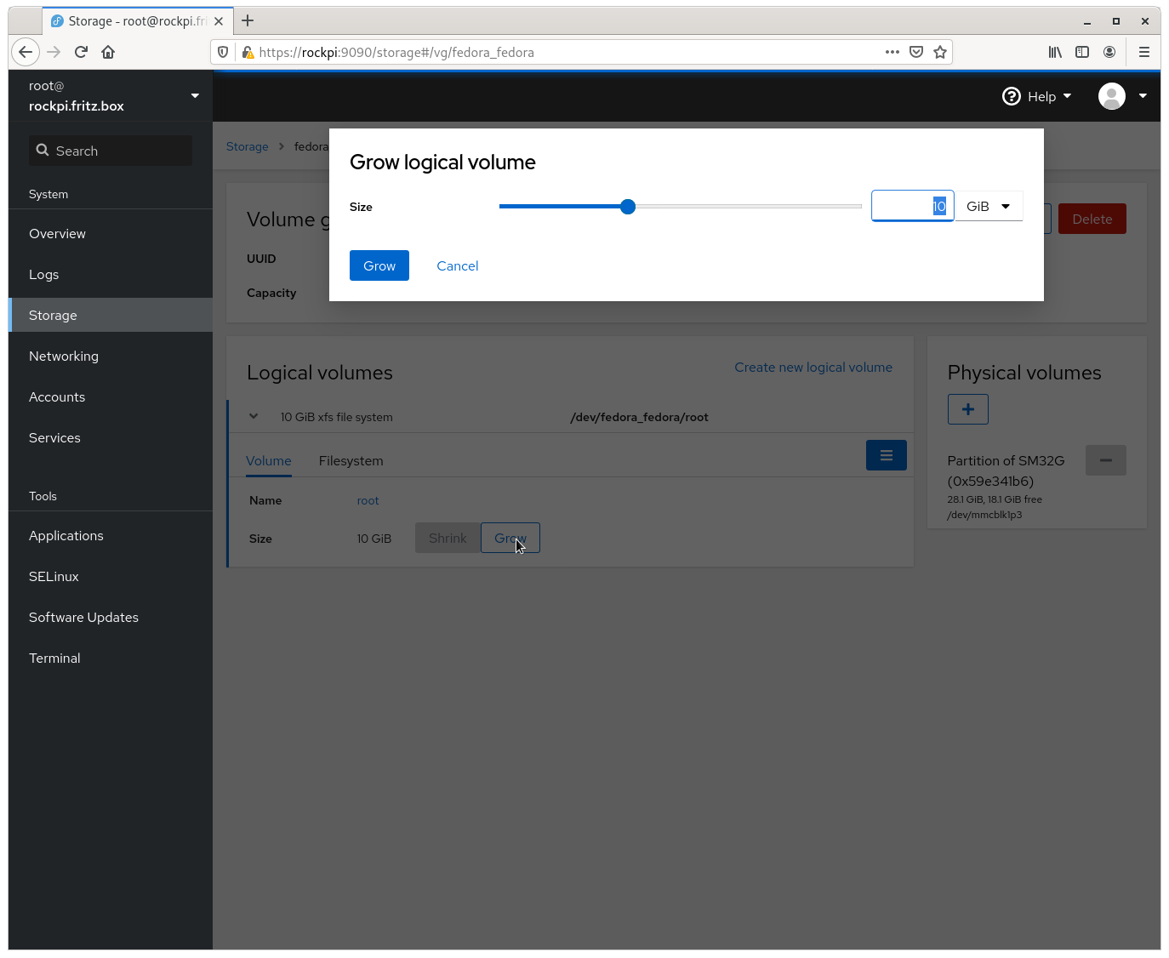Screen dimensions: 1169x958
Task: Bookmark this page with star icon
Action: [940, 52]
